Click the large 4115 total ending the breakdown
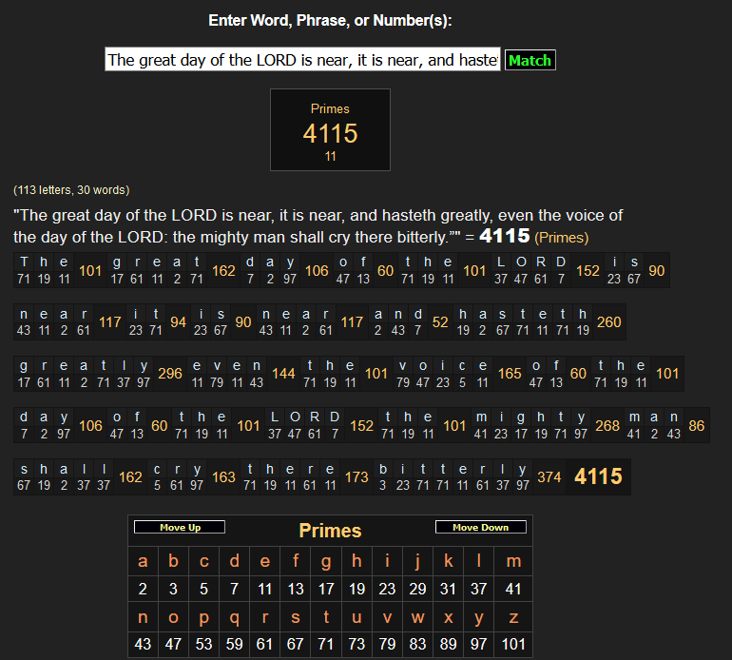The image size is (732, 660). 599,477
